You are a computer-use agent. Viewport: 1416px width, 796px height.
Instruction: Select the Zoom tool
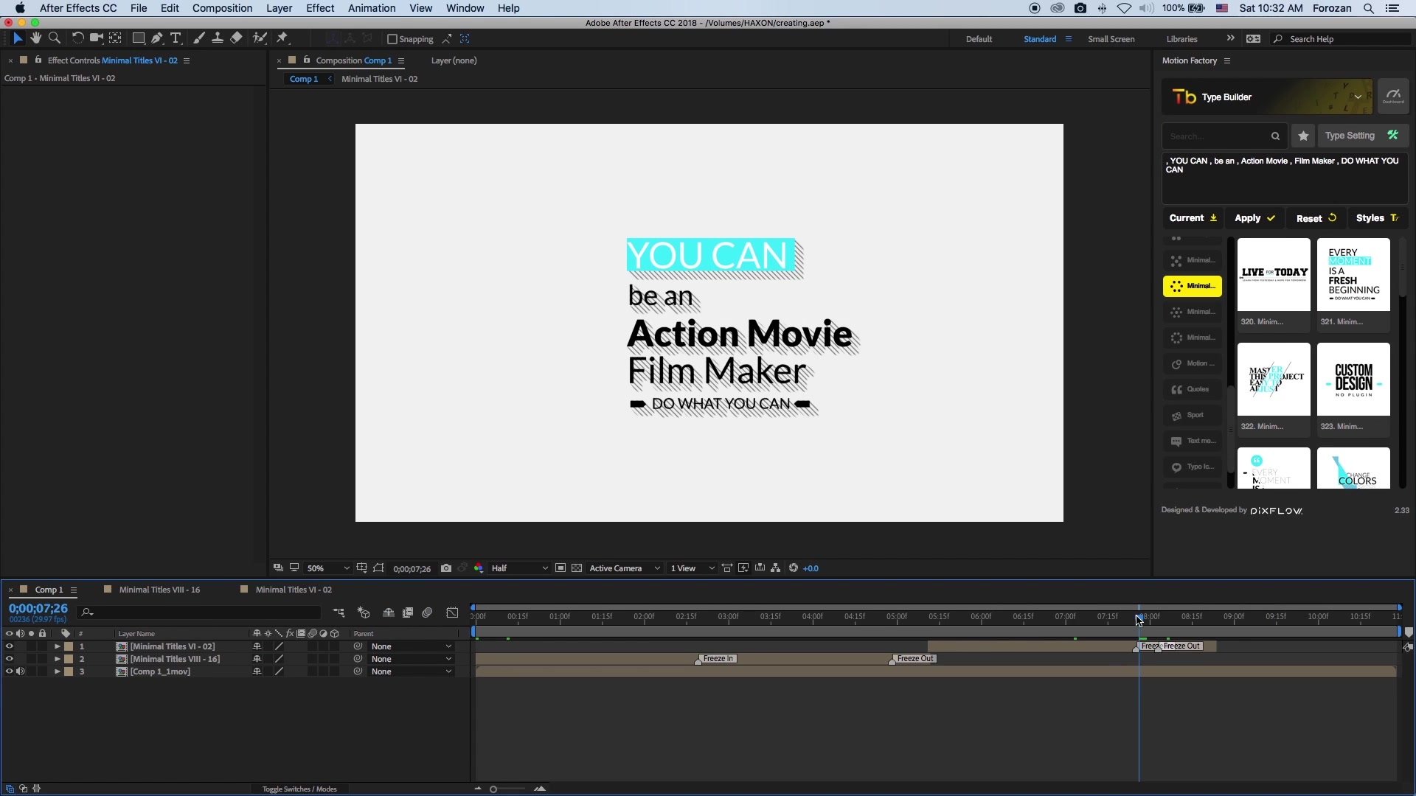pyautogui.click(x=55, y=38)
